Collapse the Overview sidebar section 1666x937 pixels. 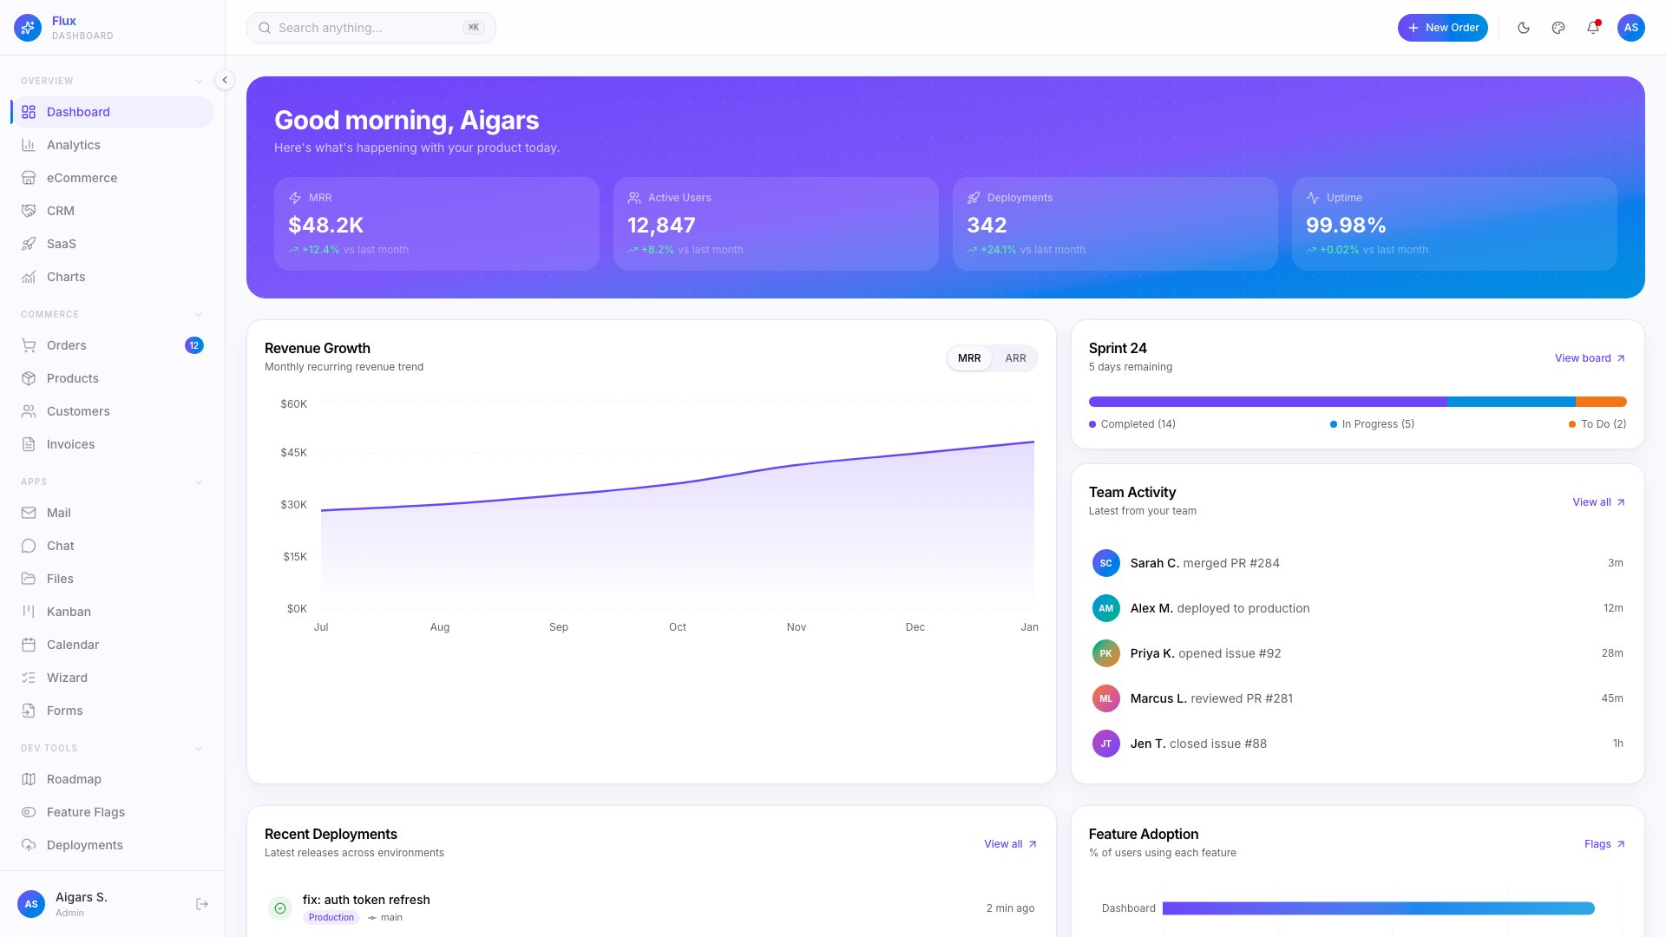[199, 80]
